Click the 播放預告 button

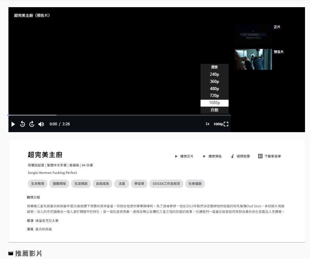coord(212,156)
